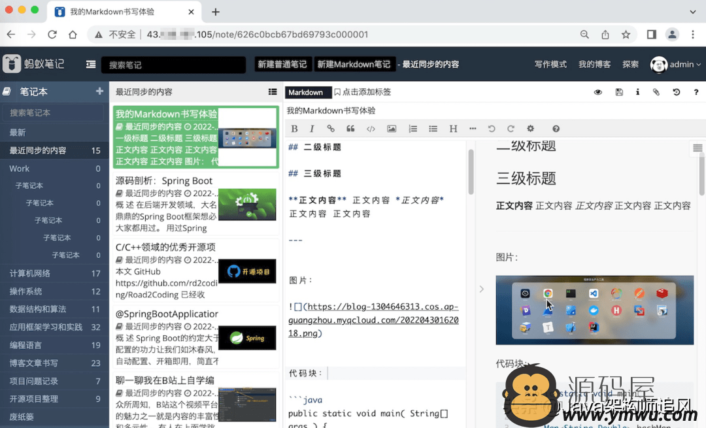This screenshot has width=706, height=428.
Task: Save the note with the disk icon
Action: click(619, 92)
